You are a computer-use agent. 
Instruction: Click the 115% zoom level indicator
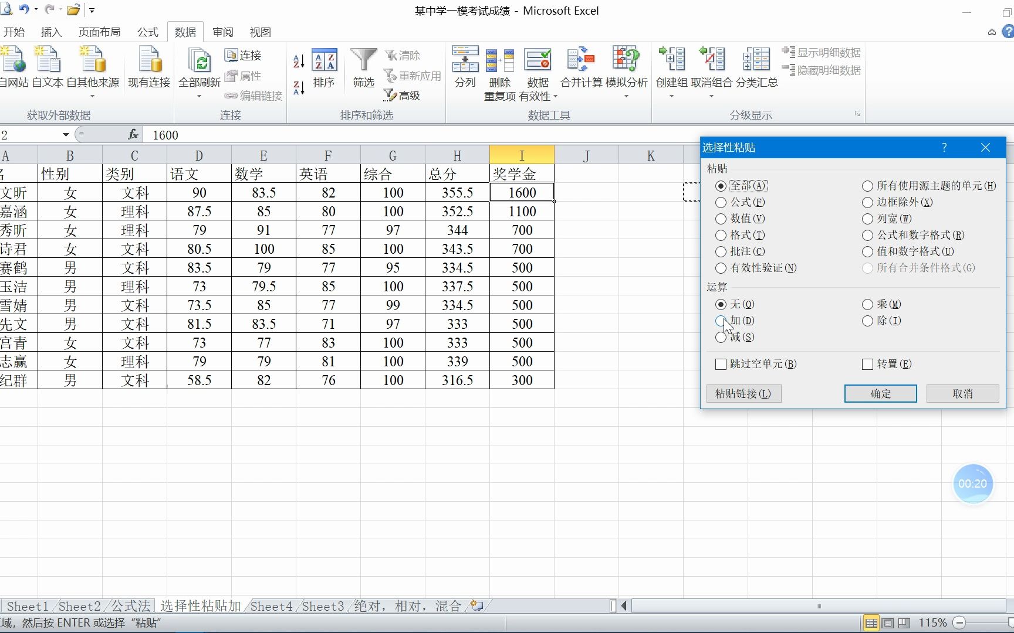point(932,622)
